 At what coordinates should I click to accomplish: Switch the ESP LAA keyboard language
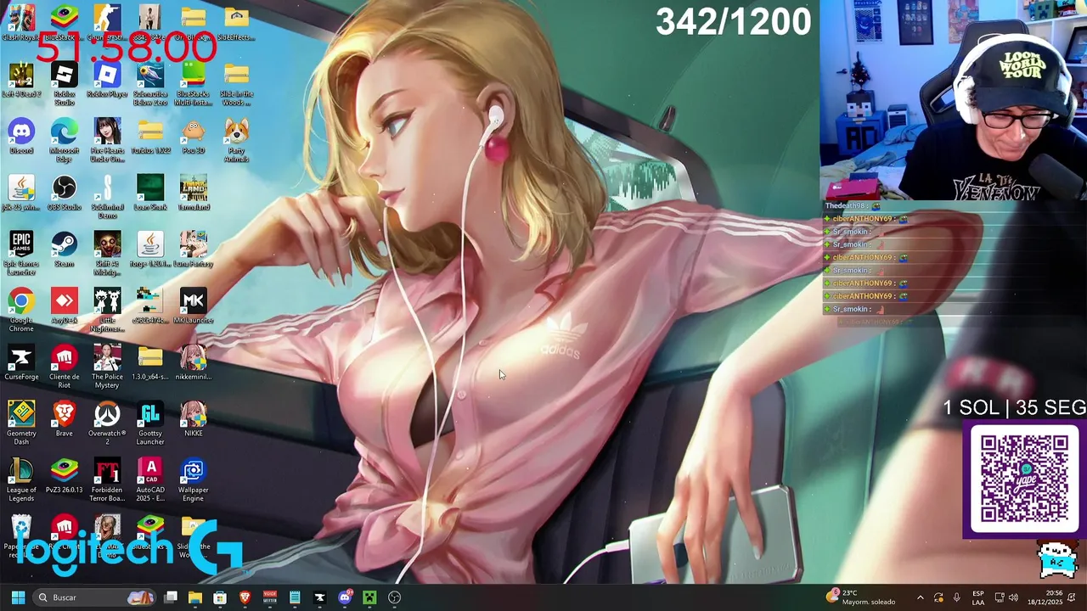(978, 597)
